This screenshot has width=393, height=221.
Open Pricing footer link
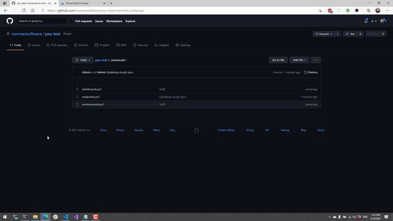coord(250,130)
